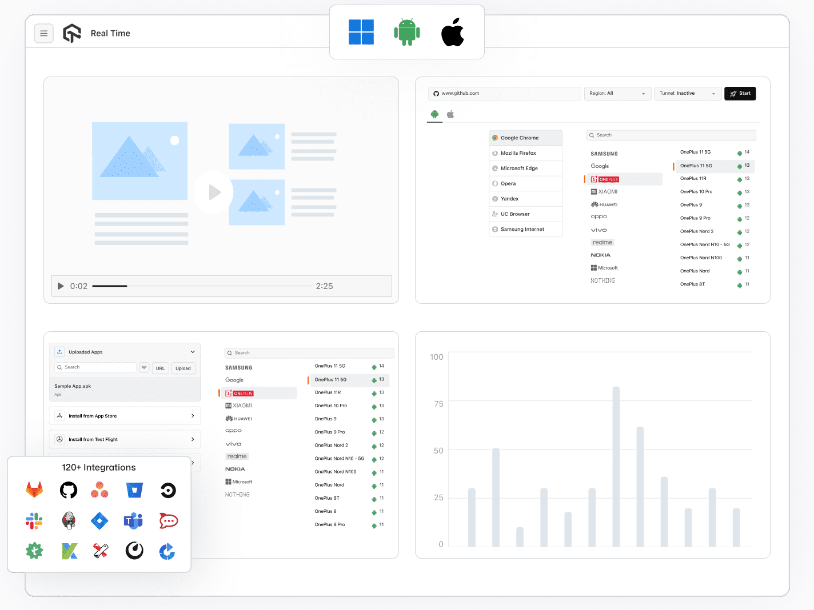
Task: Collapse the Uploaded Apps section chevron
Action: tap(193, 352)
